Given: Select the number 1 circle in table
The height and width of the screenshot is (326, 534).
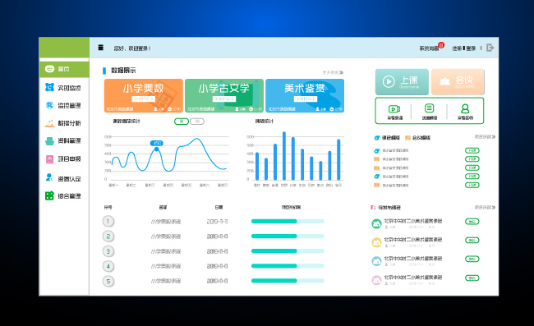Looking at the screenshot, I should [108, 222].
